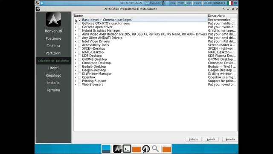Screen dimensions: 273x154
Task: Click the Indietro button
Action: (x=193, y=139)
